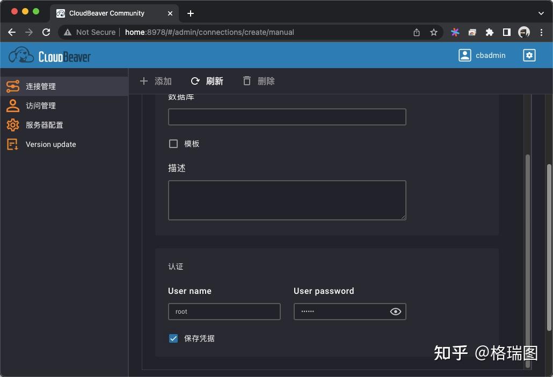Expand the tab search chevron

541,13
